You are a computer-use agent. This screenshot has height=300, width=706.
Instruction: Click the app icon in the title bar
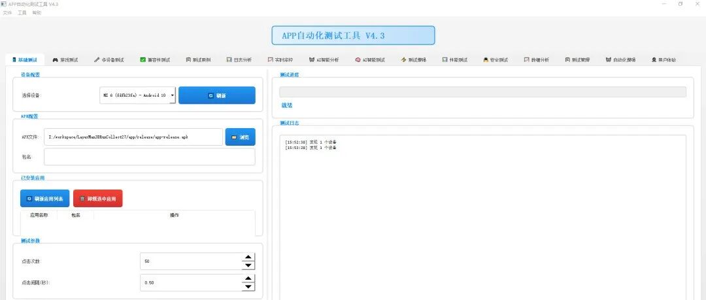tap(4, 4)
